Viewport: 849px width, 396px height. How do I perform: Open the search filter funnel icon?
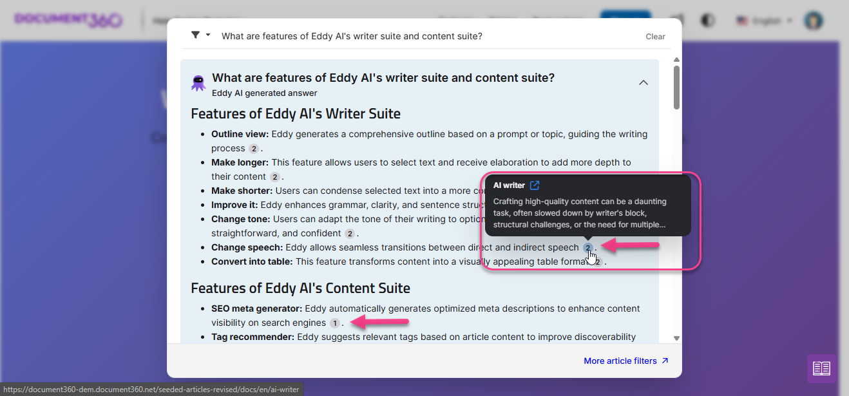pos(195,35)
